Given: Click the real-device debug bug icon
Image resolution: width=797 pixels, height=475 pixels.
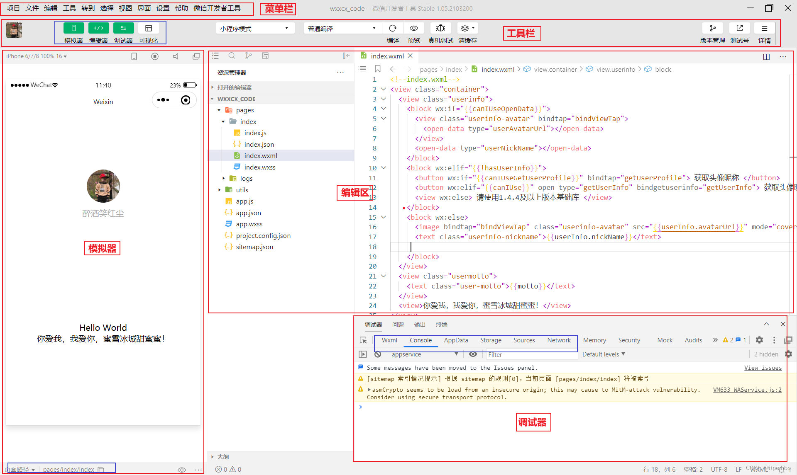Looking at the screenshot, I should (x=440, y=28).
